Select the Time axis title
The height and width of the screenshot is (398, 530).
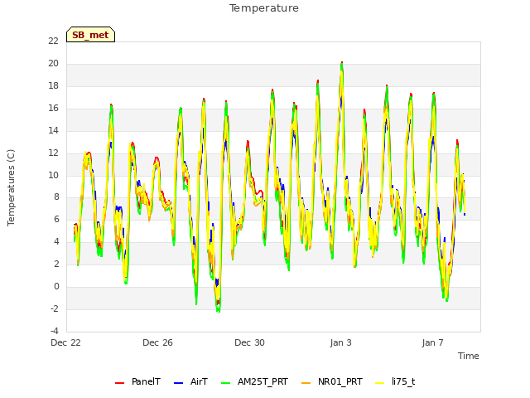[x=469, y=356]
